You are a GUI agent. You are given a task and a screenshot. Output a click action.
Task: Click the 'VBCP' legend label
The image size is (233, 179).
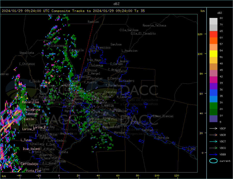click(223, 128)
